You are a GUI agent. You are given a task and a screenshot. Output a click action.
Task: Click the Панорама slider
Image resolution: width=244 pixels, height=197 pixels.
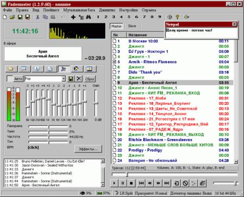point(48,126)
